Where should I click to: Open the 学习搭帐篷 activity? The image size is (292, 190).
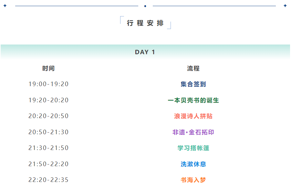click(193, 148)
